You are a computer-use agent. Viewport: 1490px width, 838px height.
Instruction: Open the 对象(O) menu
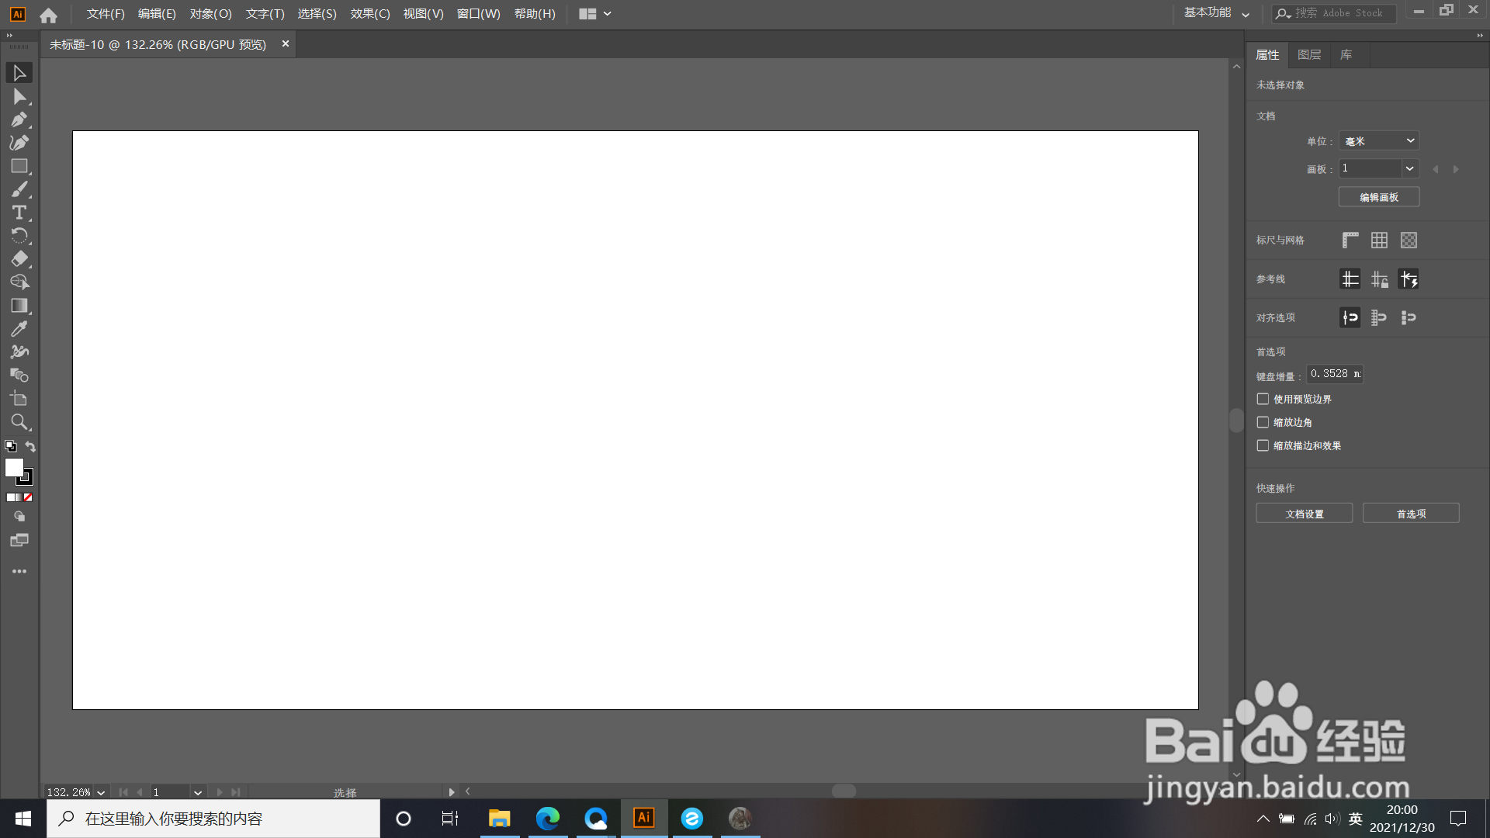click(x=210, y=13)
